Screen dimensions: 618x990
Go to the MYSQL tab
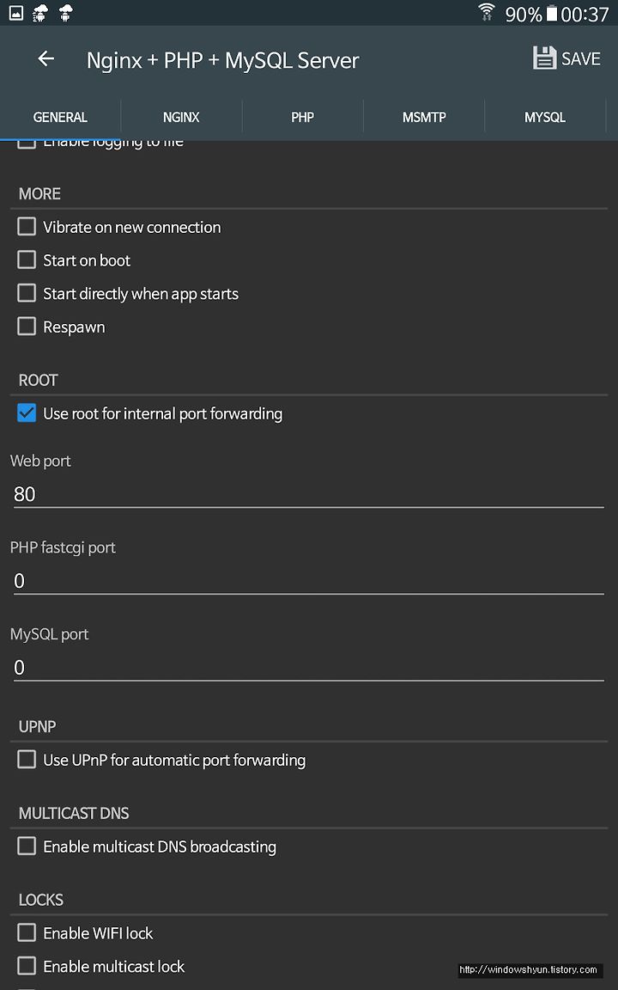545,118
